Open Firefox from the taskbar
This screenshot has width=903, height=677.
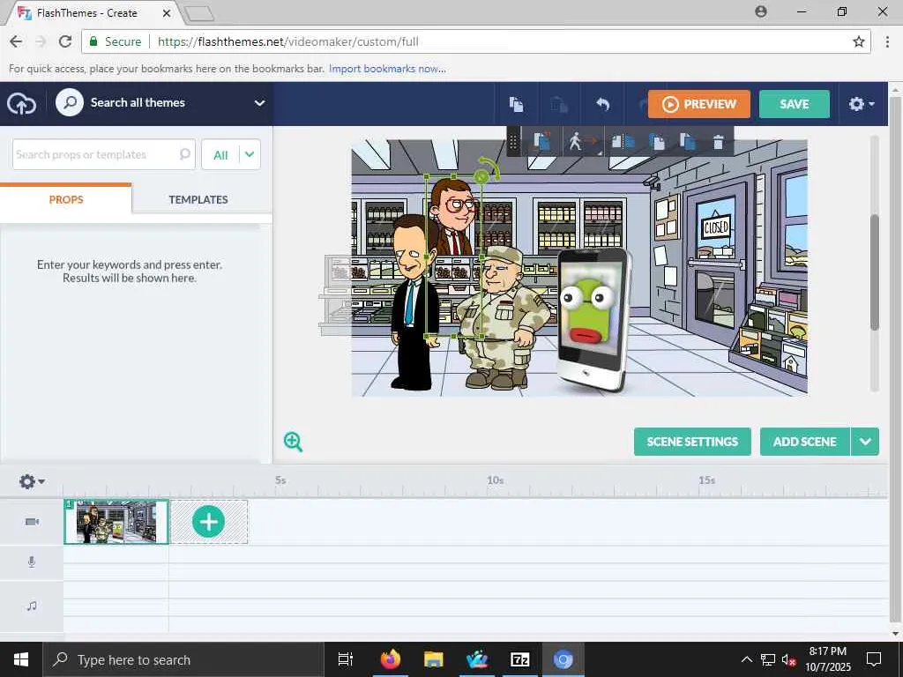click(x=391, y=659)
